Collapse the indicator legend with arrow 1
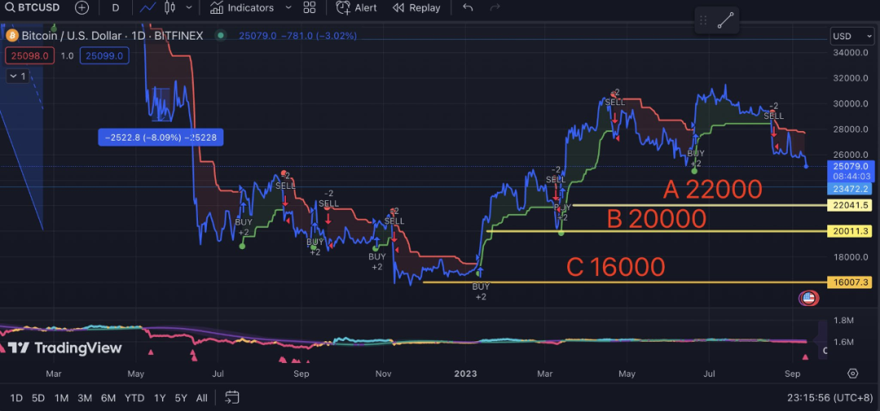This screenshot has width=880, height=411. pos(17,77)
